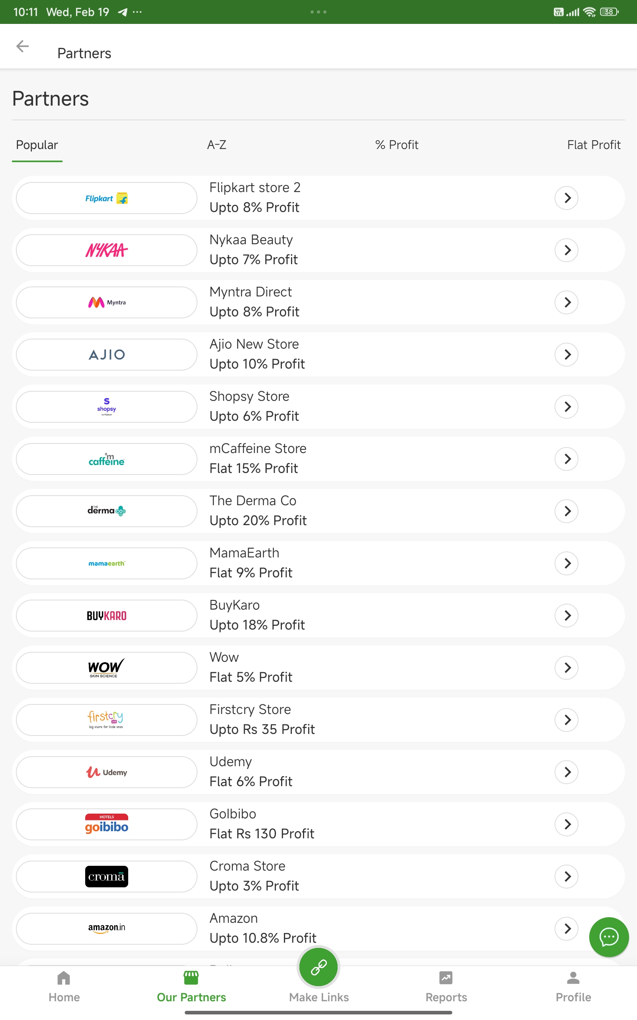Select Our Partners store icon
637x1020 pixels.
(191, 978)
